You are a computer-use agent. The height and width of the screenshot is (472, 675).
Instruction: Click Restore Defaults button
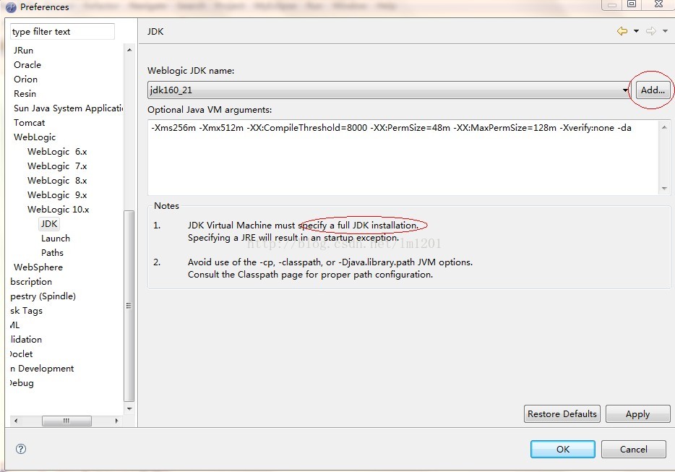[562, 414]
